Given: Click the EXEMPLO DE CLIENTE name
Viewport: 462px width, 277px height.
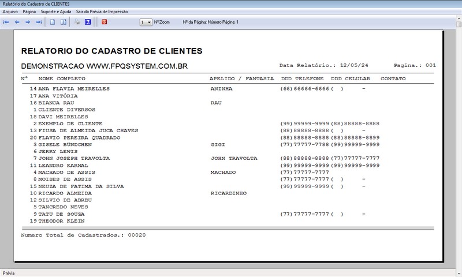Looking at the screenshot, I should (x=70, y=123).
